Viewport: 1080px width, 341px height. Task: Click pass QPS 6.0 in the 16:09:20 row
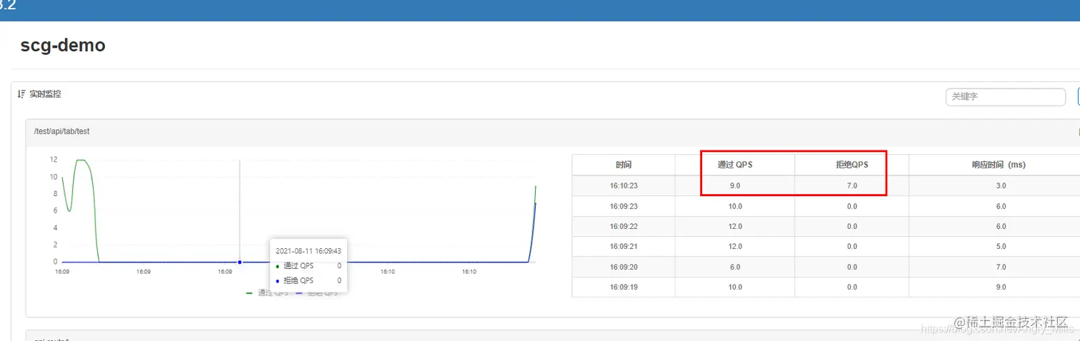(x=735, y=267)
